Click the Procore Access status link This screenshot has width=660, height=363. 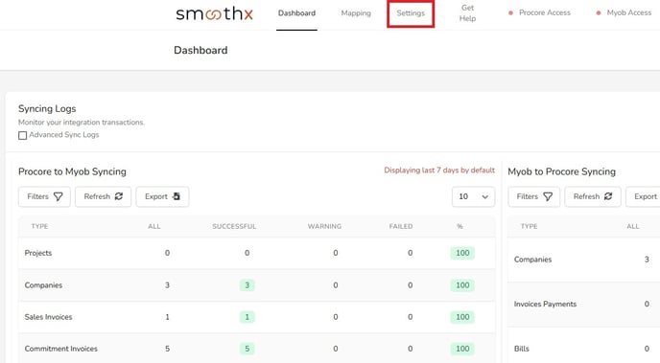(540, 13)
